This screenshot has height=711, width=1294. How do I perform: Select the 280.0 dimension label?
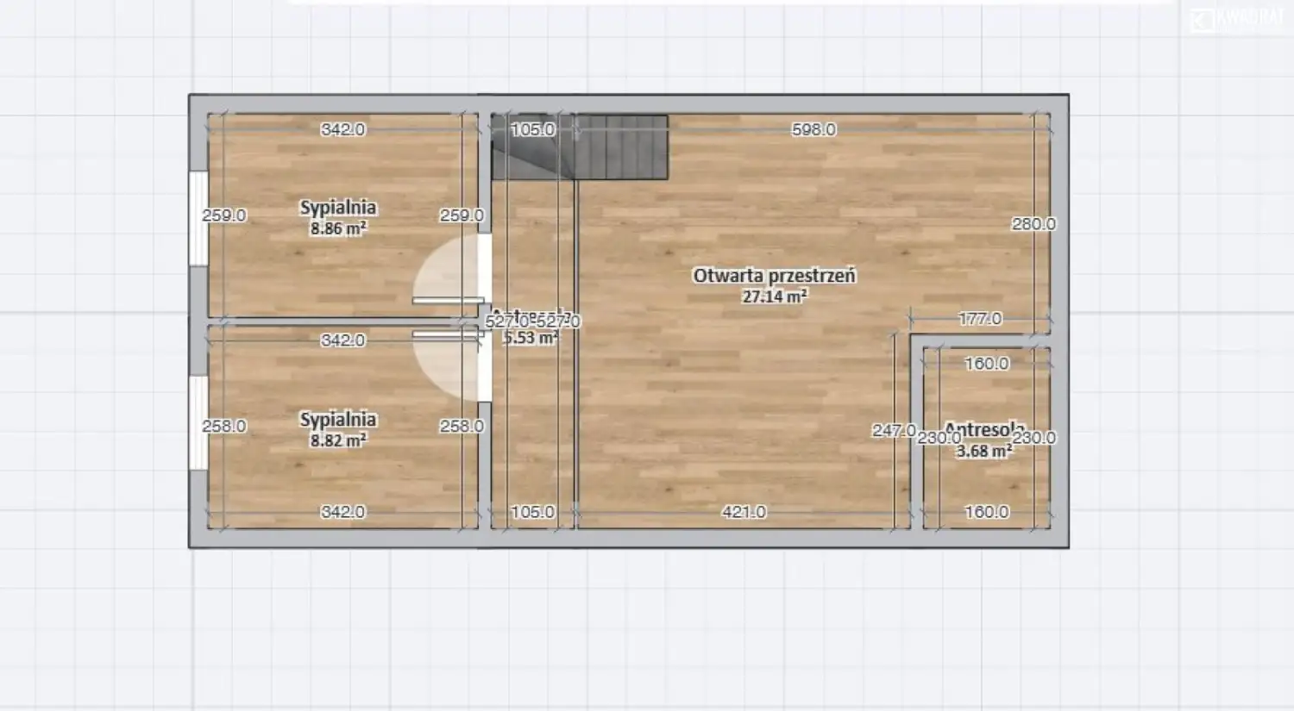tap(1033, 224)
